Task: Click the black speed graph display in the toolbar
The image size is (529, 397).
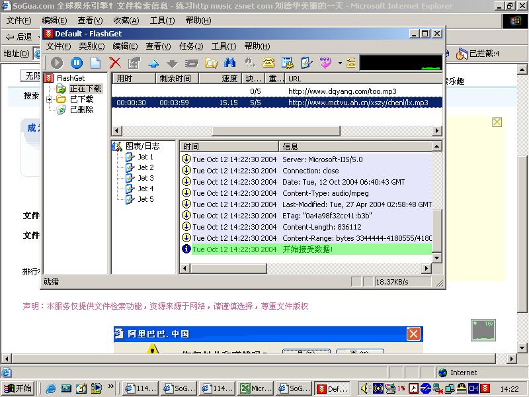Action: point(401,63)
